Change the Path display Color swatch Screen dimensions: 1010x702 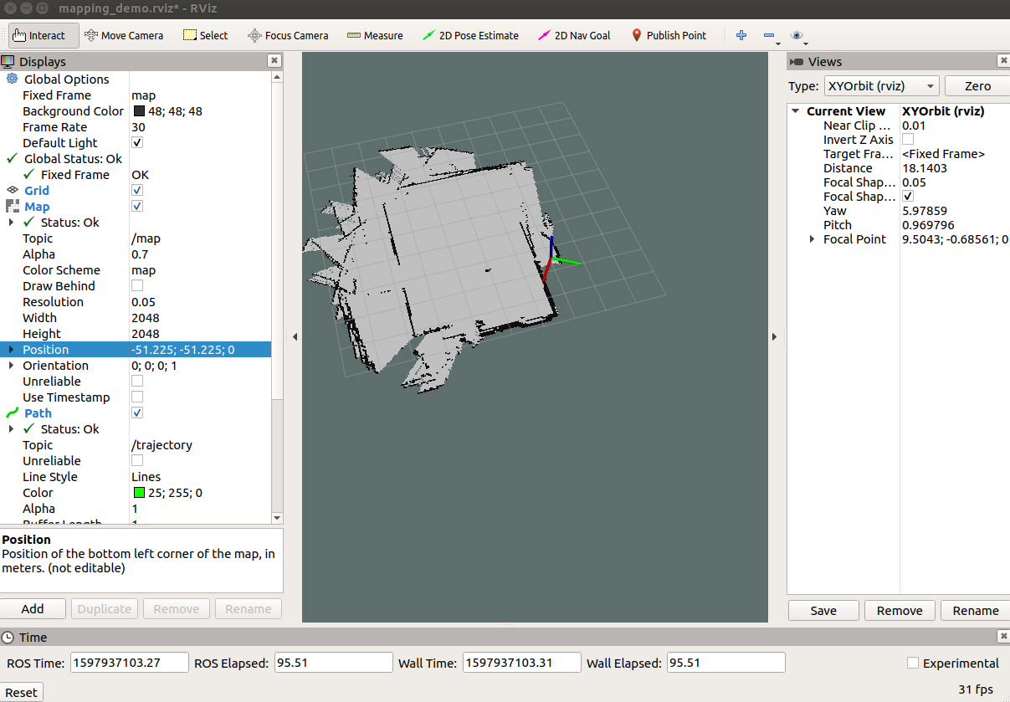click(x=139, y=492)
